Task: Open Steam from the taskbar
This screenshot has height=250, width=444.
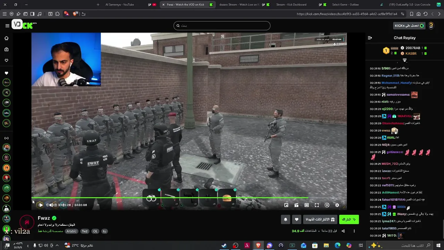Action: click(224, 245)
